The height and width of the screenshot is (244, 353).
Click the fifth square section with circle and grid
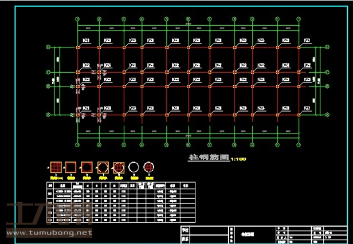(118, 167)
